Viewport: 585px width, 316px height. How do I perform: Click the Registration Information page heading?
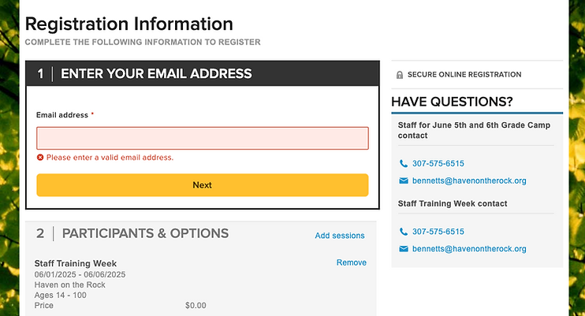129,24
